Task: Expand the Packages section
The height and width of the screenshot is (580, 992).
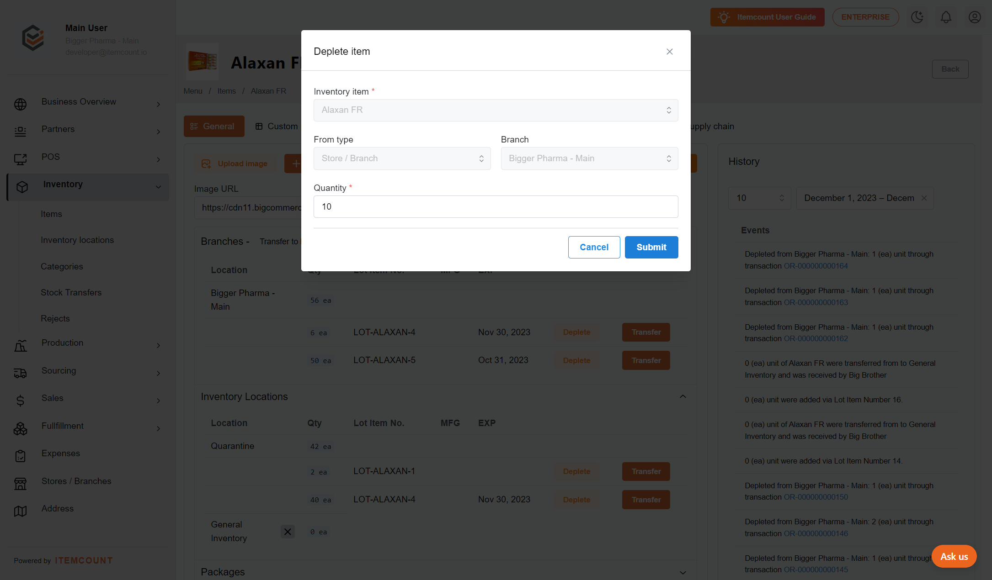Action: [683, 572]
